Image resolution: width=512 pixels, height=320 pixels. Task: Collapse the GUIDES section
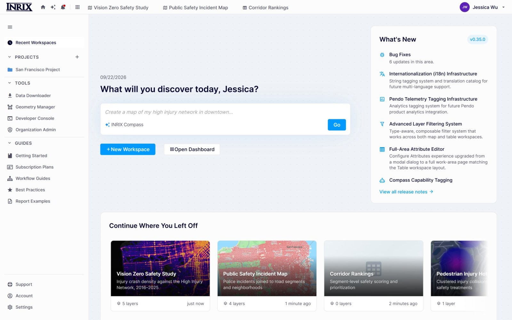10,143
